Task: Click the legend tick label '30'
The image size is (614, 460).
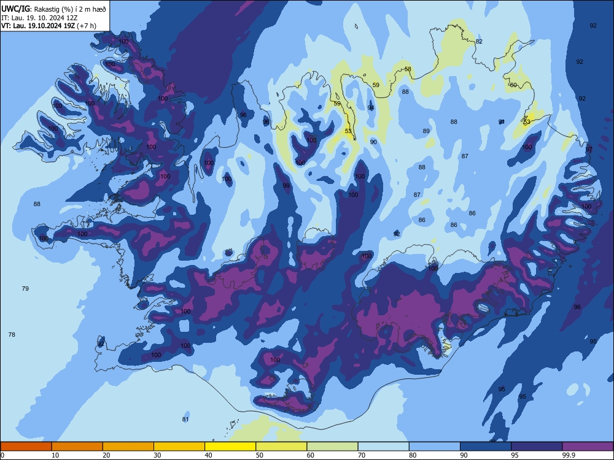Action: tap(157, 455)
